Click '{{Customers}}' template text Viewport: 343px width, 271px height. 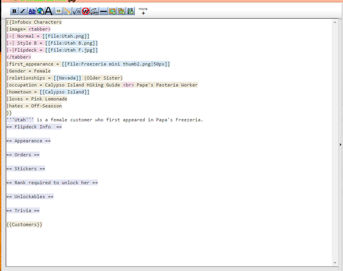coord(24,225)
